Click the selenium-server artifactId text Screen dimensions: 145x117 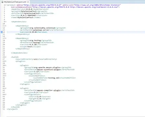tap(41, 30)
